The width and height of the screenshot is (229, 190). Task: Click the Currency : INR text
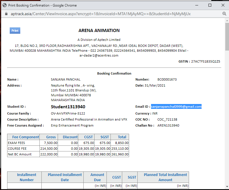pyautogui.click(x=146, y=113)
